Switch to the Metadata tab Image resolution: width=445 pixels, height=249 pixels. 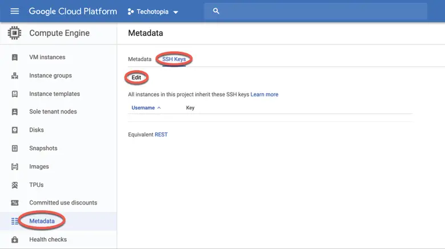(x=140, y=59)
